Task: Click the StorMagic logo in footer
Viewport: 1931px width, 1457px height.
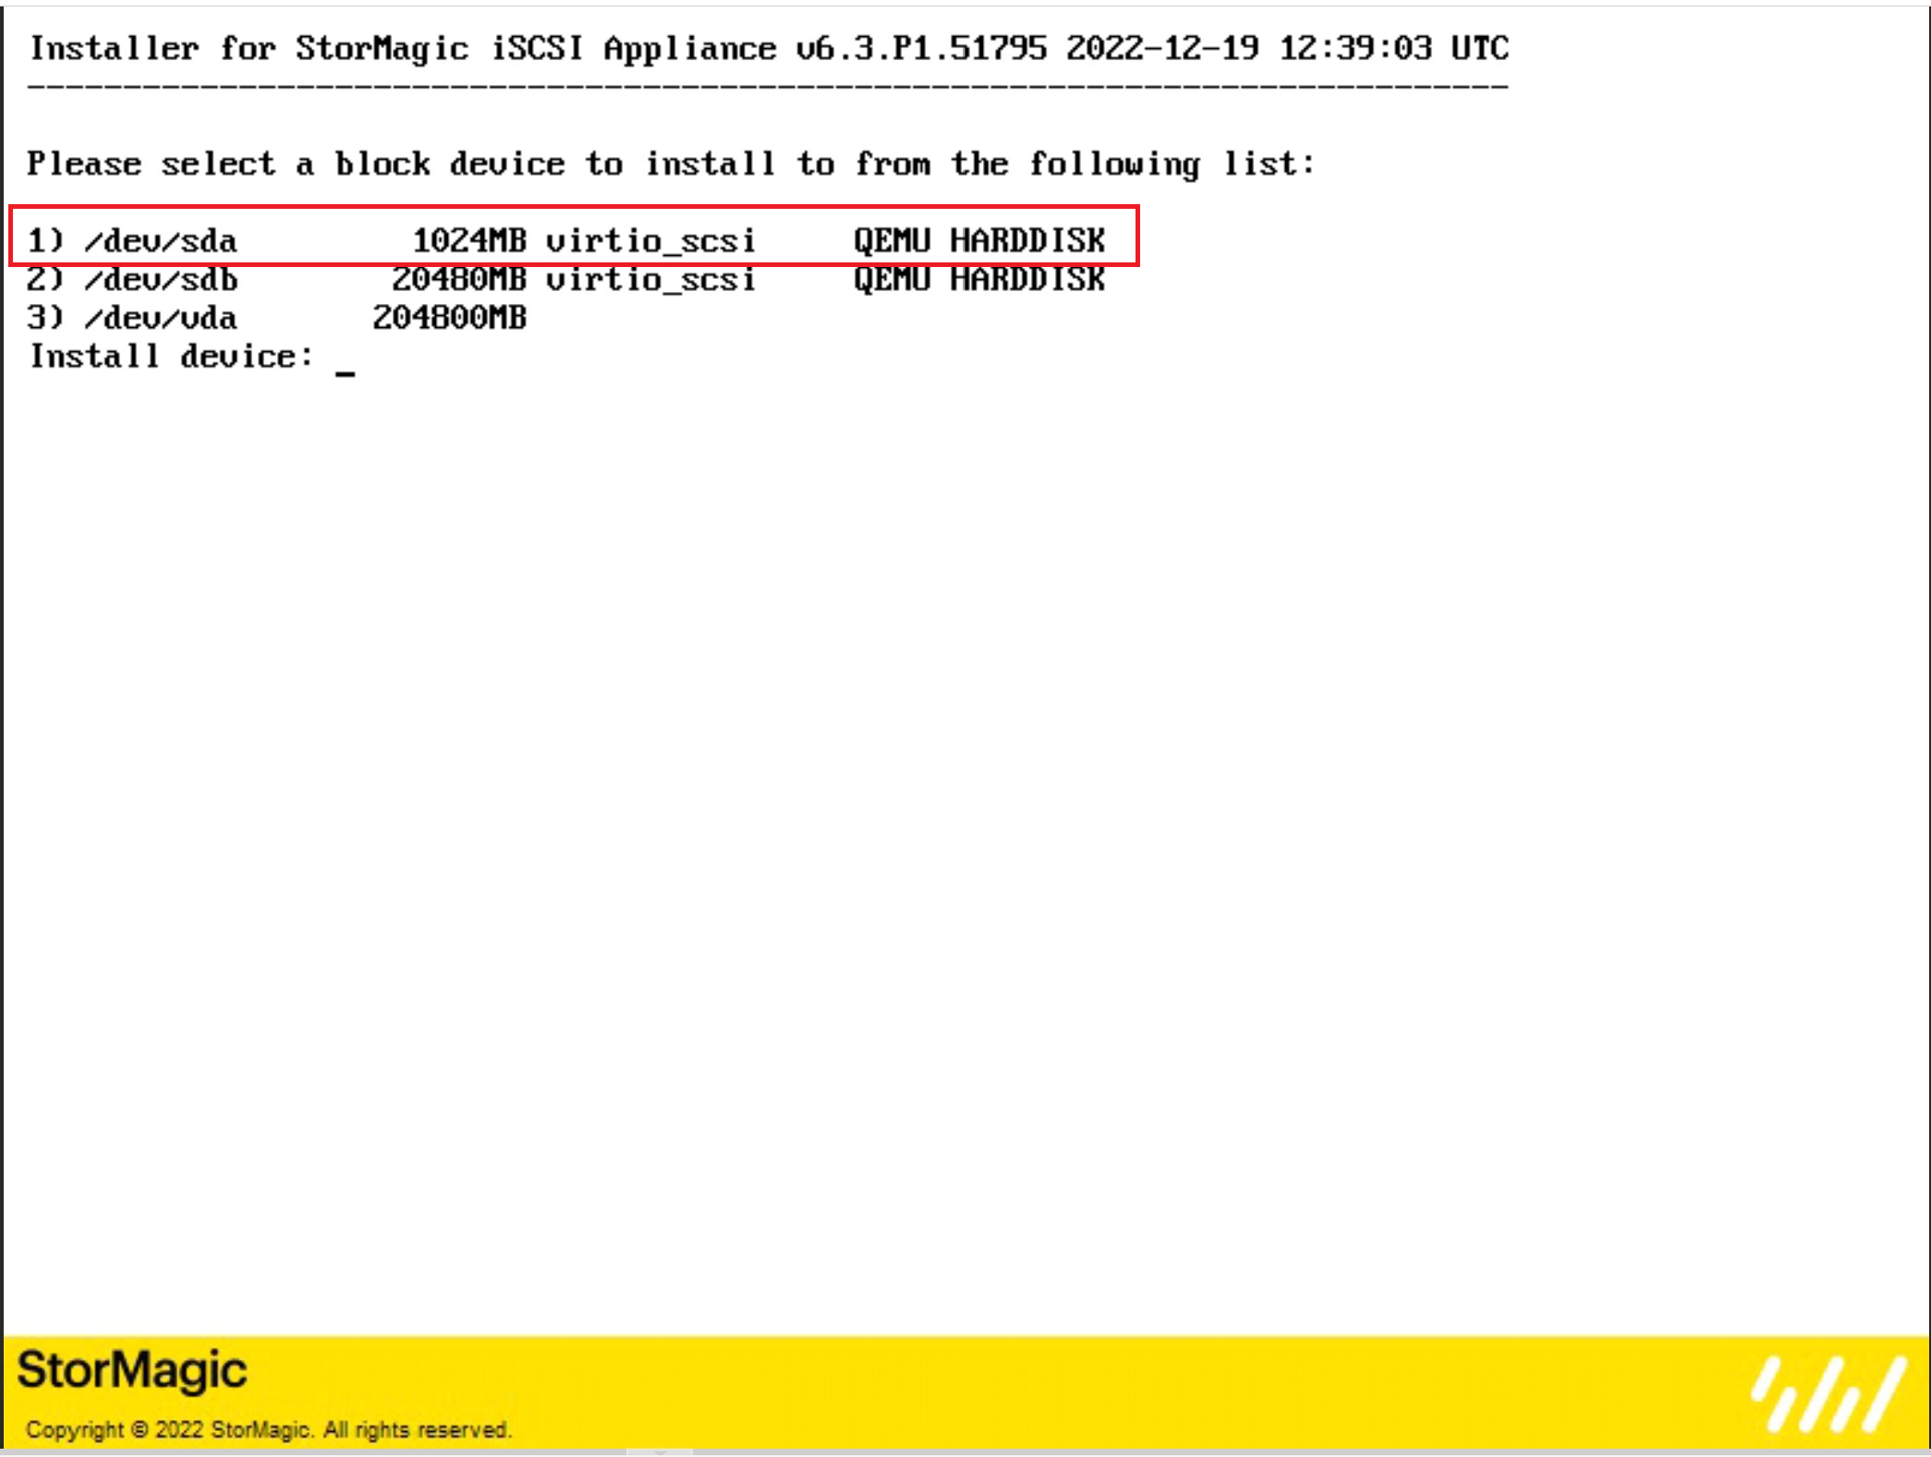Action: [132, 1370]
